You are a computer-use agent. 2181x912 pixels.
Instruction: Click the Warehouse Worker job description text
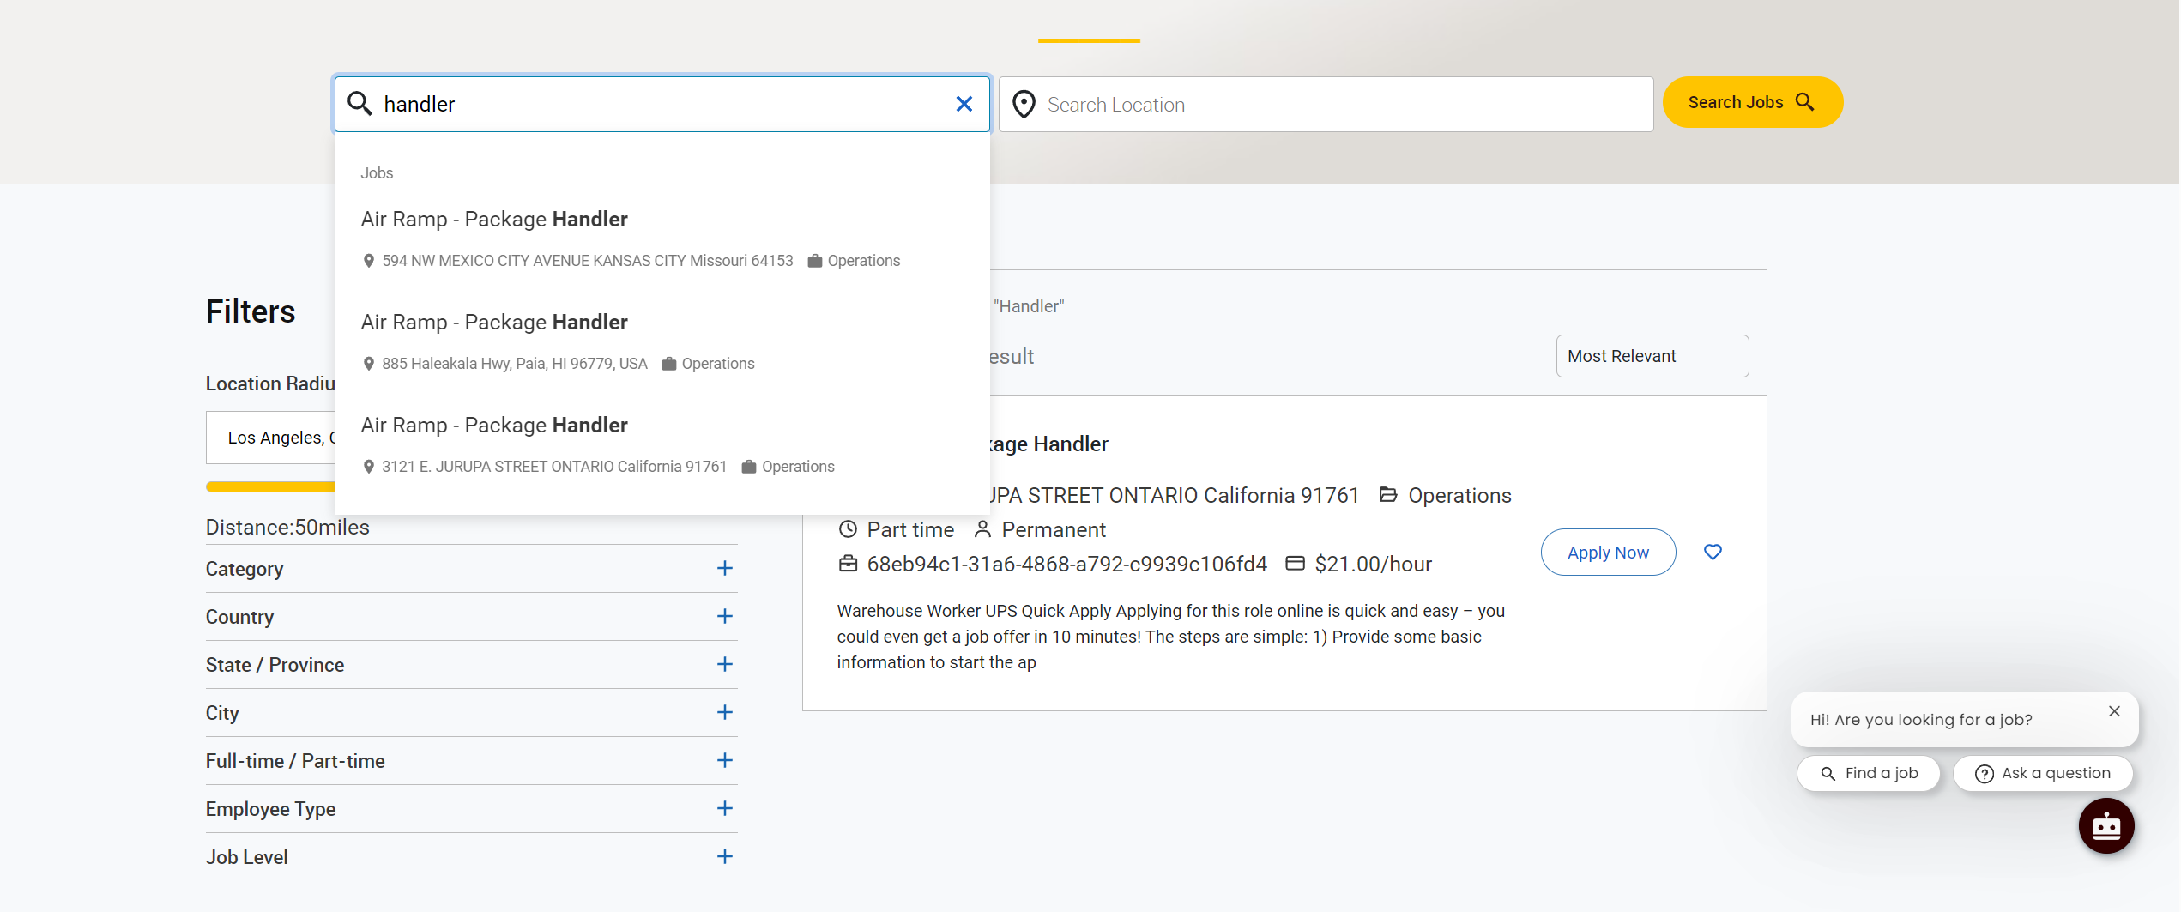click(x=1171, y=637)
